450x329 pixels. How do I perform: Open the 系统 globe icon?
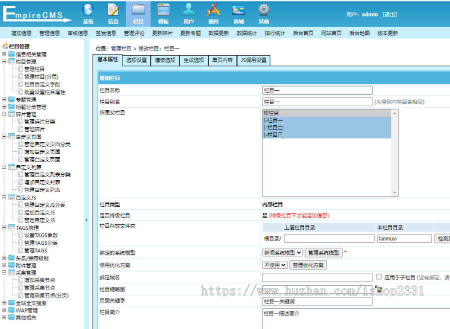(x=88, y=10)
